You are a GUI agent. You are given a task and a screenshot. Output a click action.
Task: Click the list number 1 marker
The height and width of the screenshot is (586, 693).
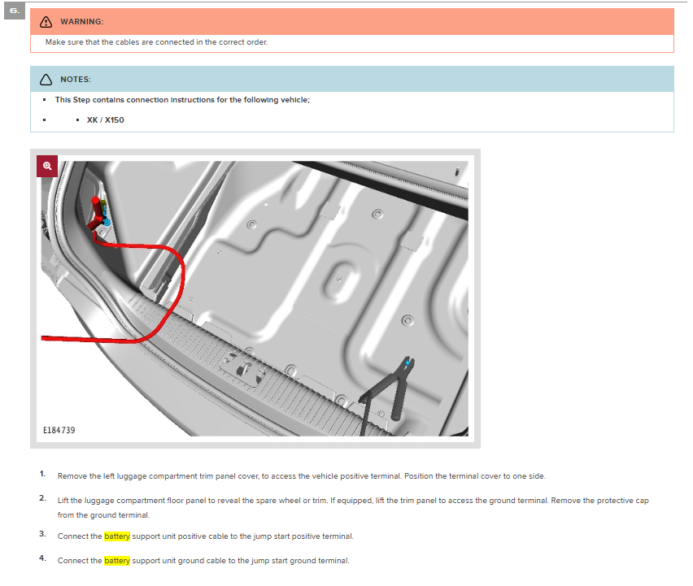[x=42, y=474]
